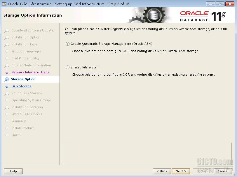The width and height of the screenshot is (237, 177).
Task: Click the database gear graphic in header
Action: [154, 15]
